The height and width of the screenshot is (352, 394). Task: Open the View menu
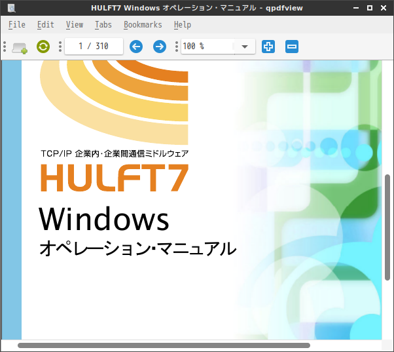coord(75,25)
